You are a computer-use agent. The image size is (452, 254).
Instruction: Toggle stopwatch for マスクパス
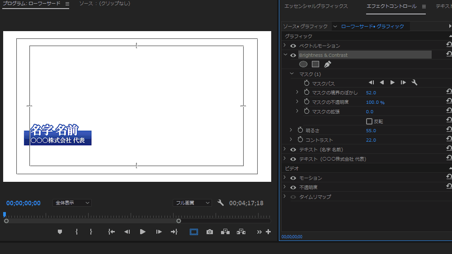click(x=306, y=83)
